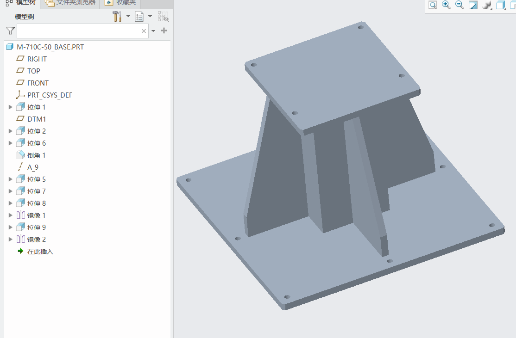The height and width of the screenshot is (338, 516).
Task: Click the Repaint screen icon
Action: (473, 5)
